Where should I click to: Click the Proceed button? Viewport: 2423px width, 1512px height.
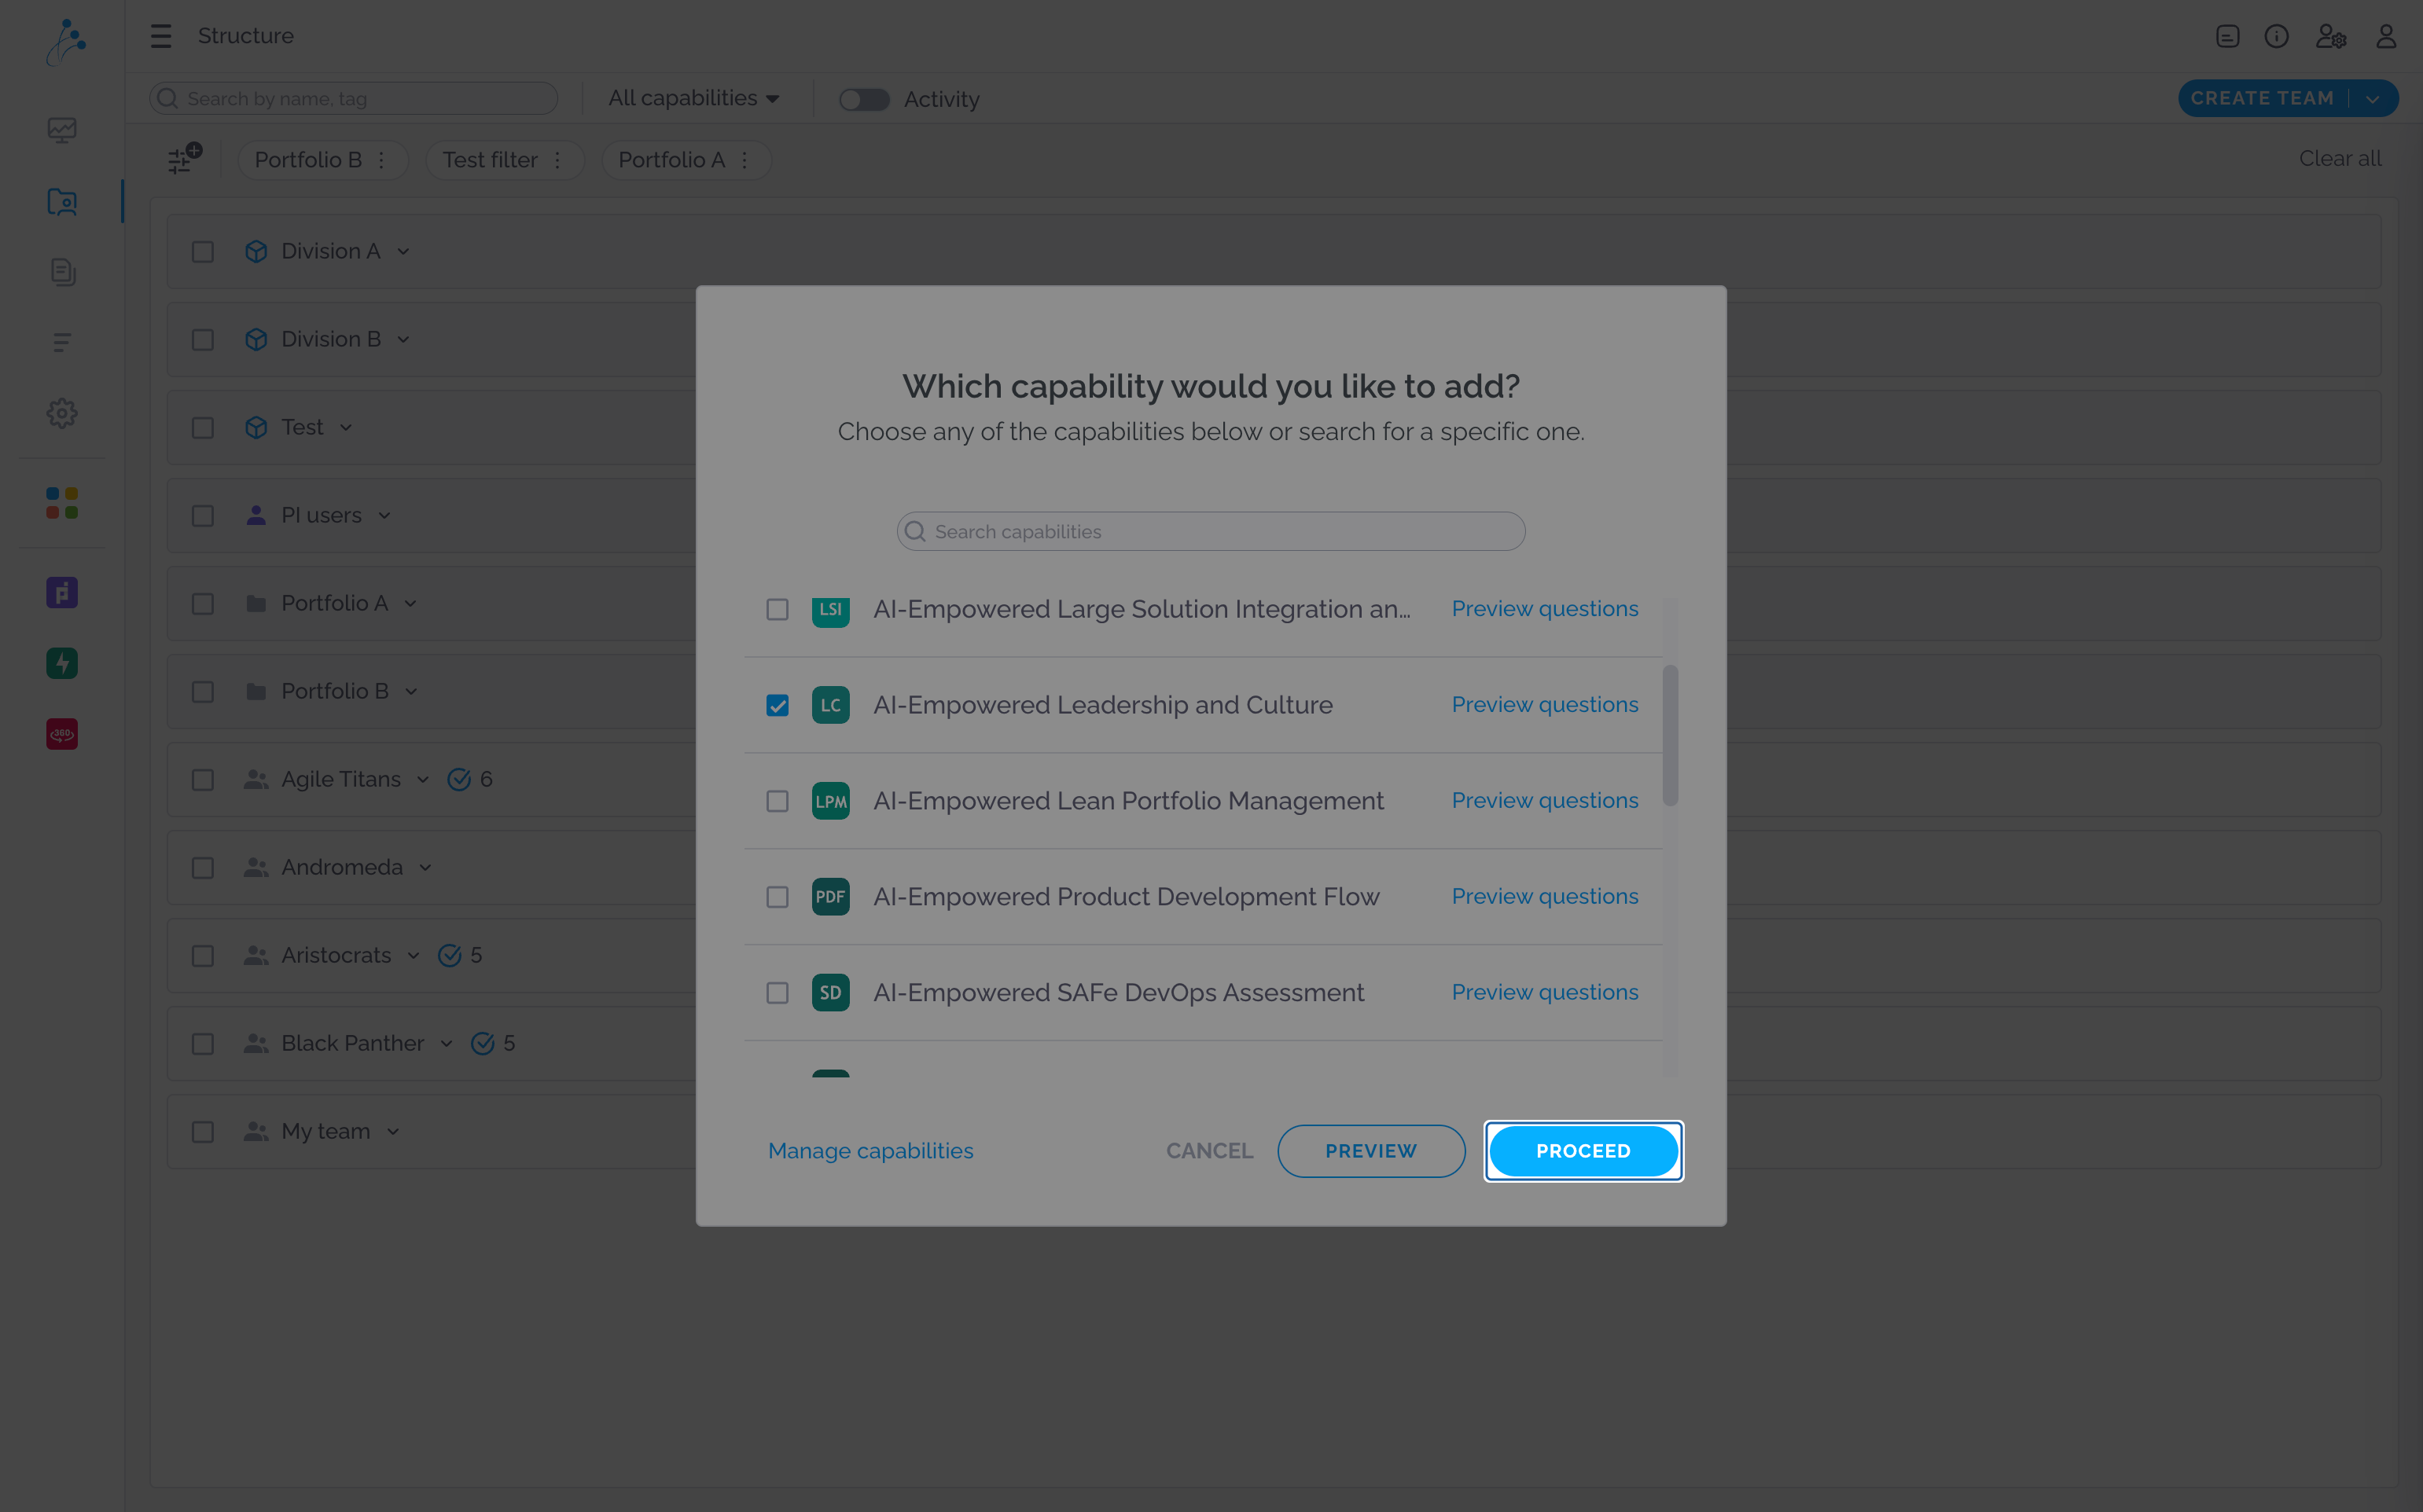click(1583, 1151)
